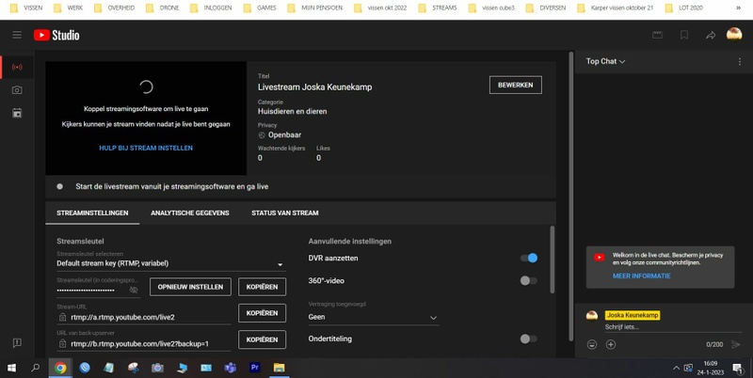Viewport: 753px width, 378px height.
Task: Click the globe icon next to Openbaar
Action: tap(262, 134)
